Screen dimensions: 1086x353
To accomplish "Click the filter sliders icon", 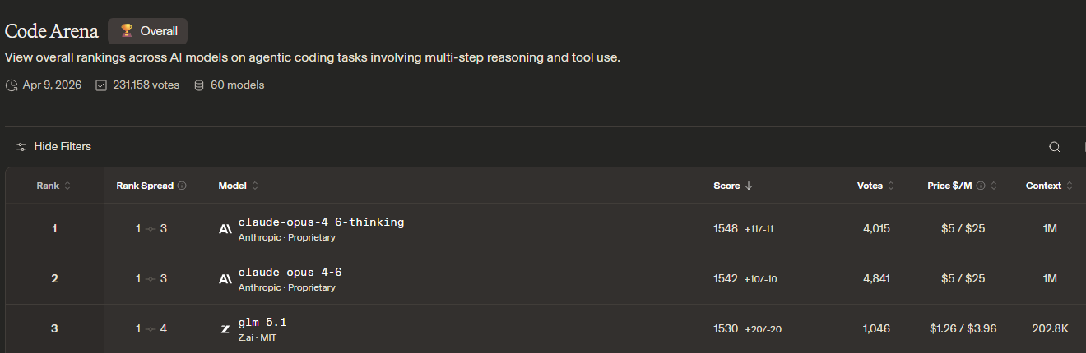I will pyautogui.click(x=21, y=147).
